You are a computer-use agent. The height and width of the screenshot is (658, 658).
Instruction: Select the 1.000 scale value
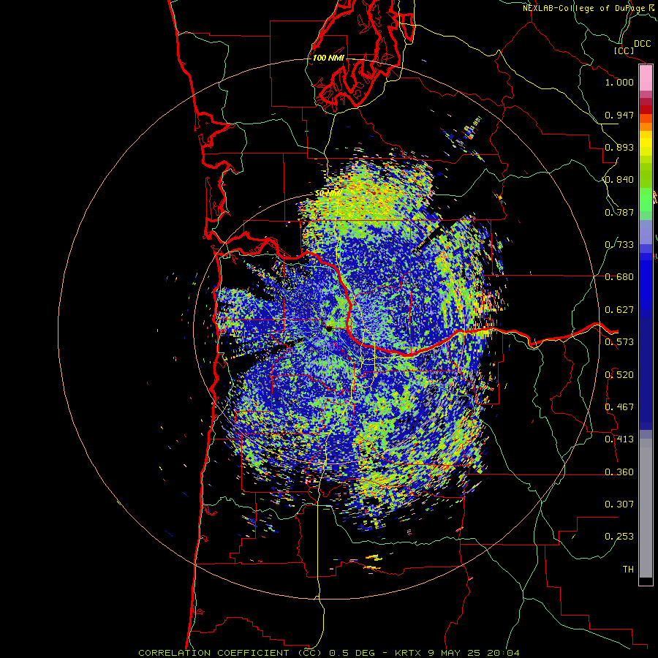[x=619, y=82]
